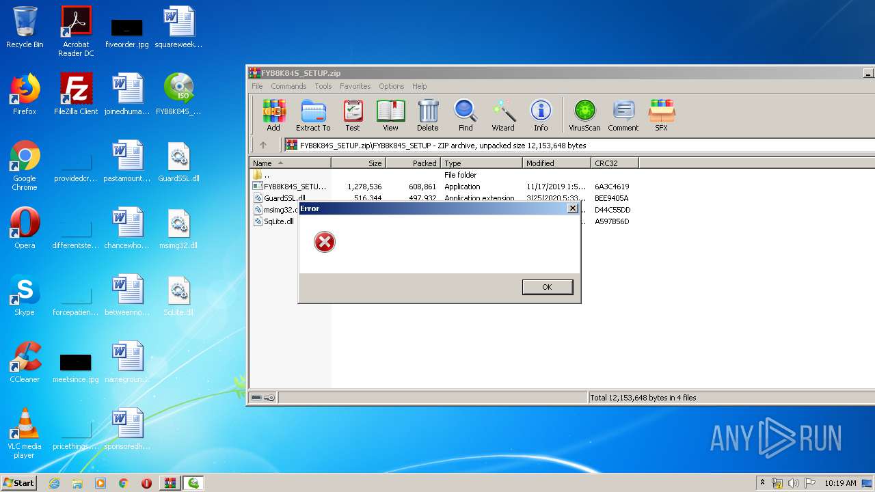
Task: Launch the Wizard wand icon
Action: point(503,115)
